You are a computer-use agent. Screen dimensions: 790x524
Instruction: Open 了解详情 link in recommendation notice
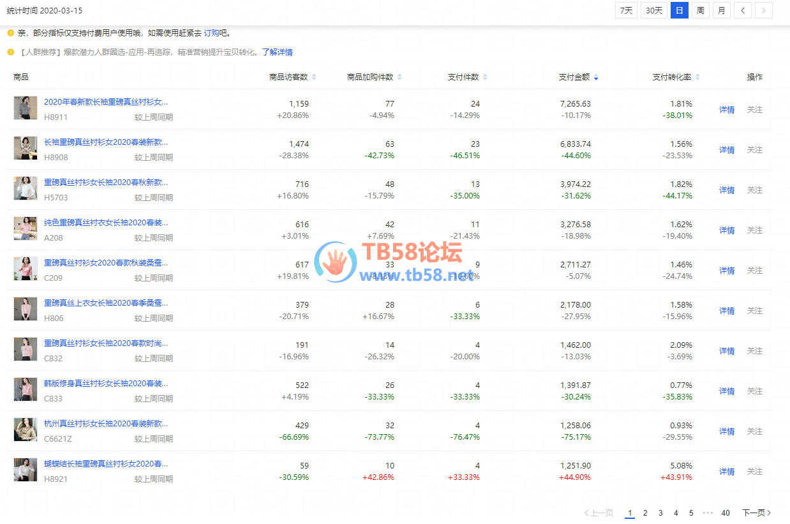pos(277,52)
